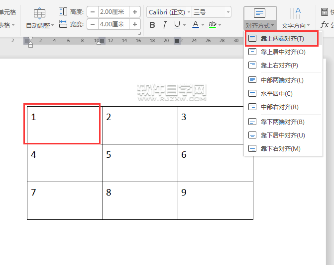Image resolution: width=334 pixels, height=265 pixels.
Task: Click the AutoFit table icon
Action: pos(39,13)
